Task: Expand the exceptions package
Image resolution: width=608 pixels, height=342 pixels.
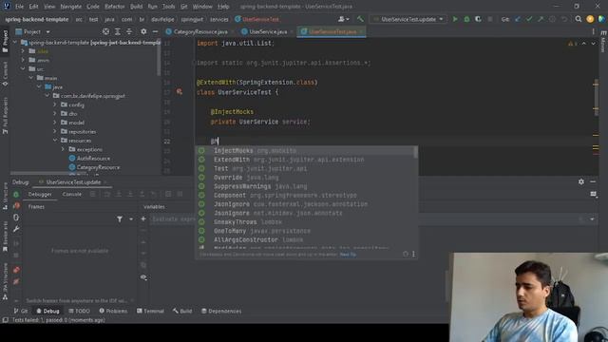Action: (x=64, y=149)
